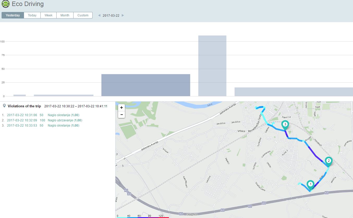
Task: Go to next date with right arrow
Action: click(x=123, y=15)
